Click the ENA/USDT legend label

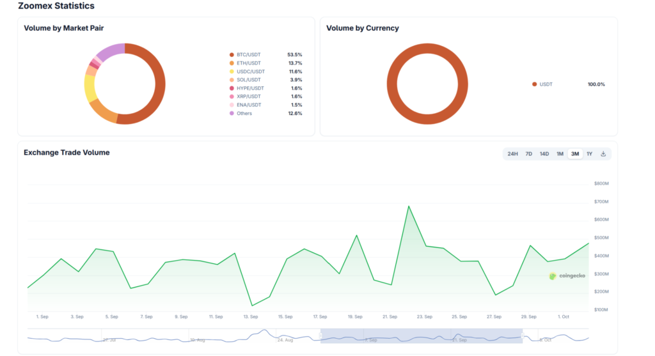tap(249, 105)
